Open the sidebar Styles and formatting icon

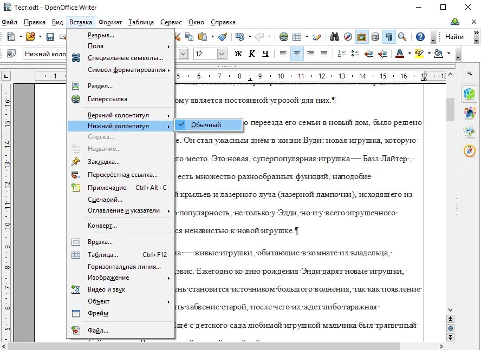point(469,113)
